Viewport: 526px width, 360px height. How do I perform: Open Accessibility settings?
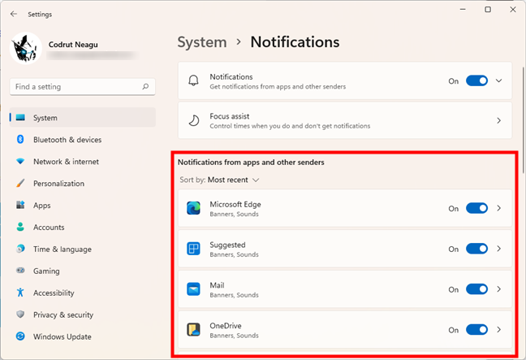click(x=83, y=293)
